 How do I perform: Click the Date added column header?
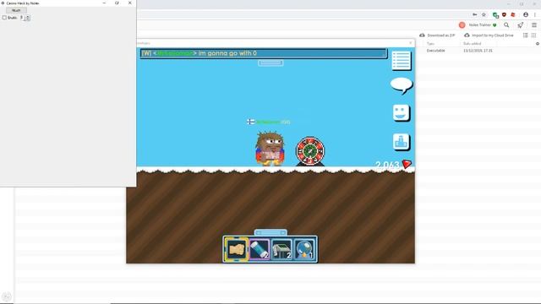click(x=472, y=44)
